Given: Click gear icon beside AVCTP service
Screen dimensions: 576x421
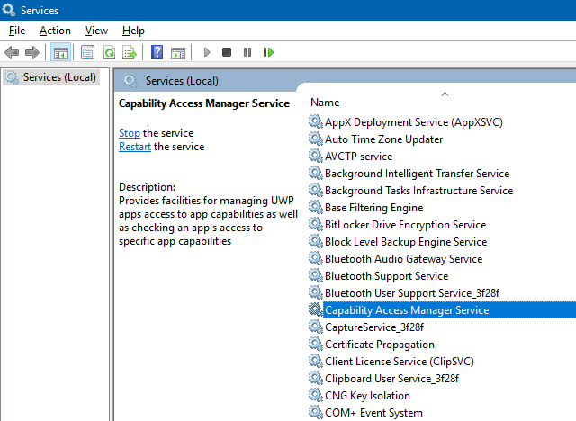Looking at the screenshot, I should click(316, 156).
